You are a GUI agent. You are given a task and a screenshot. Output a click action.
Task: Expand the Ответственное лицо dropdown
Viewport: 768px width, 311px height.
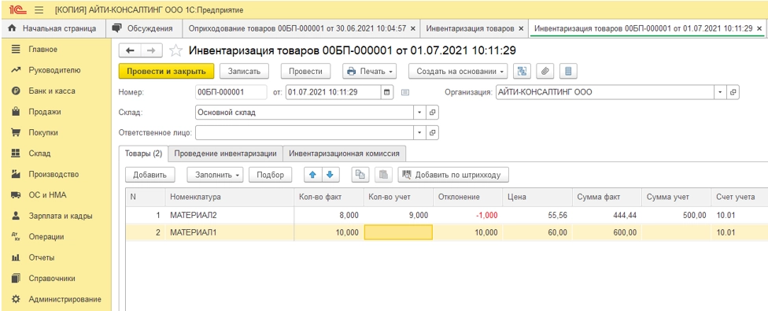(419, 133)
